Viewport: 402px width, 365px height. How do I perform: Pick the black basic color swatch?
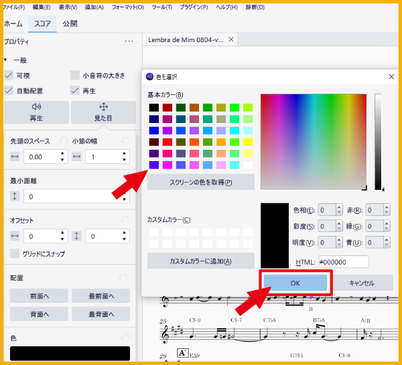(x=154, y=108)
